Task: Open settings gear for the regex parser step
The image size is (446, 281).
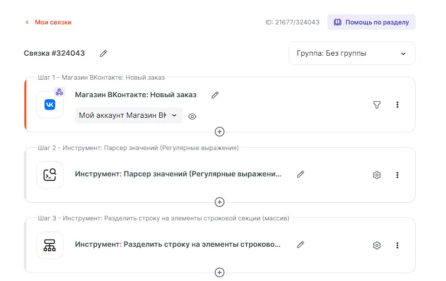Action: click(x=377, y=175)
